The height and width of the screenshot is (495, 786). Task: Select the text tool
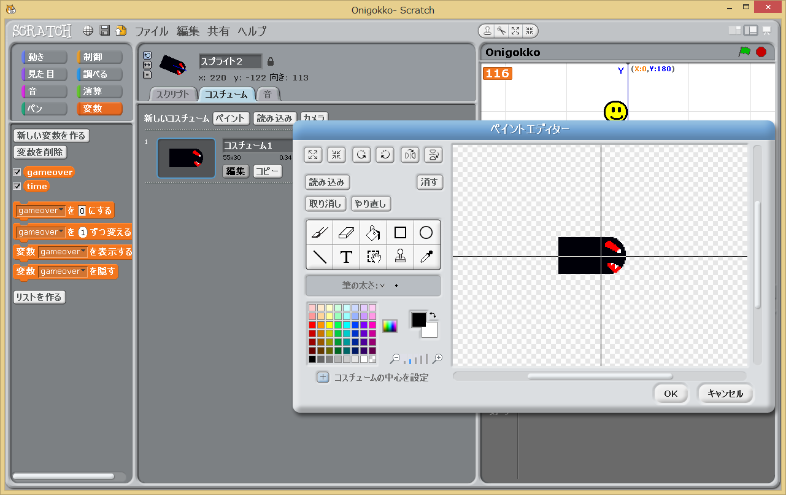coord(347,257)
